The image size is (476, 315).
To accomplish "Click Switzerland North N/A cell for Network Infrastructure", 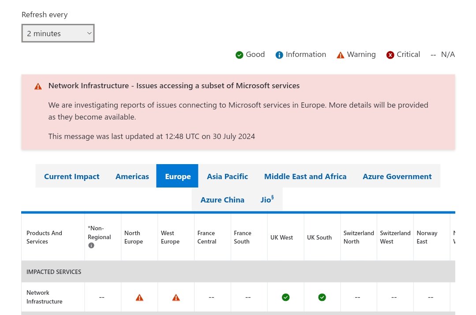I will coord(358,297).
